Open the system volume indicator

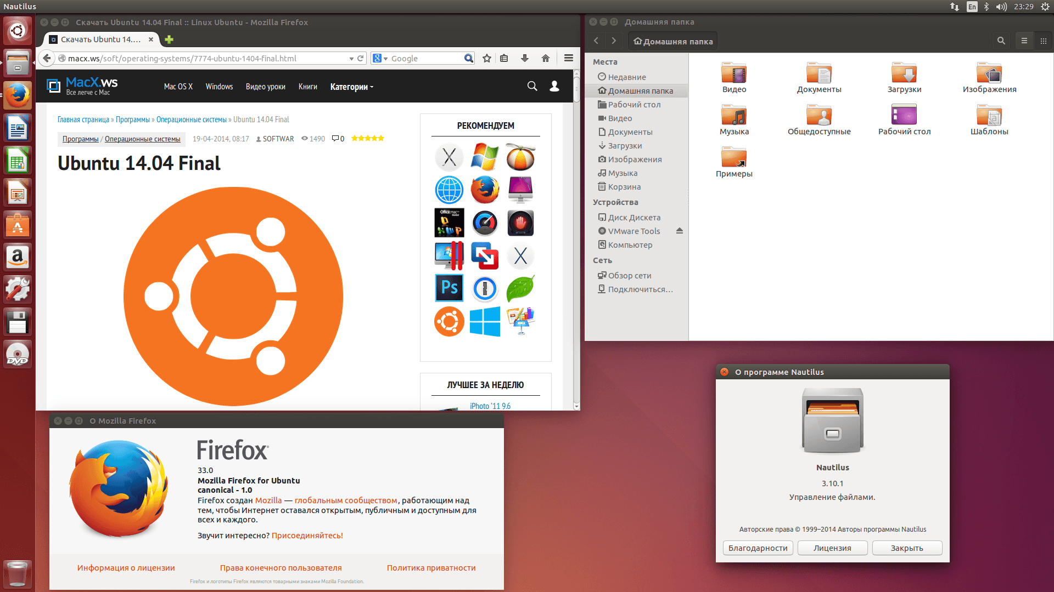(x=1001, y=7)
